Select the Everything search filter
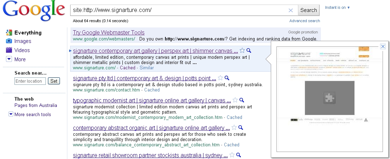Image resolution: width=390 pixels, height=159 pixels. point(28,33)
